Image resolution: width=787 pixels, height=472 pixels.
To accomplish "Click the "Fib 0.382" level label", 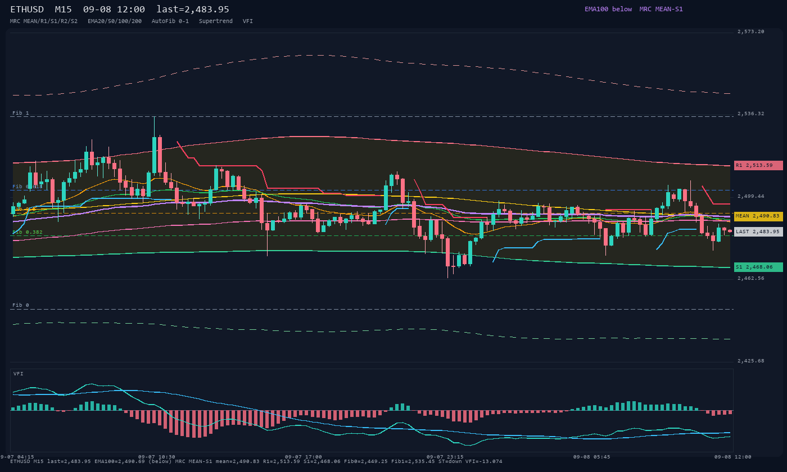I will click(x=28, y=232).
